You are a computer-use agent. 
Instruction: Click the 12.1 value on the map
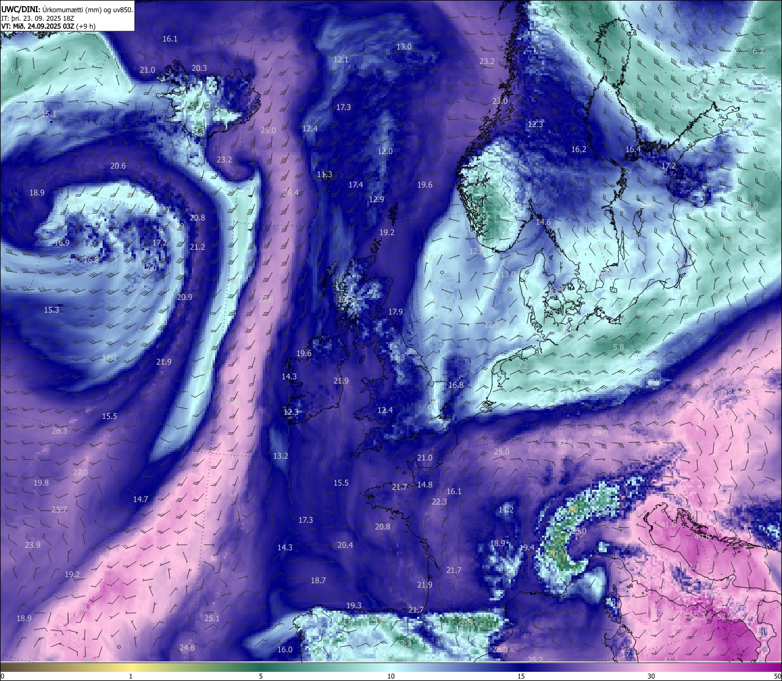click(341, 59)
